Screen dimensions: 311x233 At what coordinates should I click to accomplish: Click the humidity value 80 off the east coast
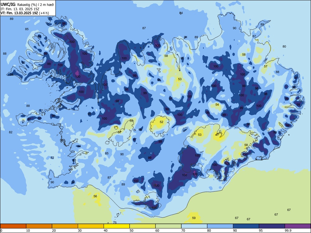[x=284, y=46]
